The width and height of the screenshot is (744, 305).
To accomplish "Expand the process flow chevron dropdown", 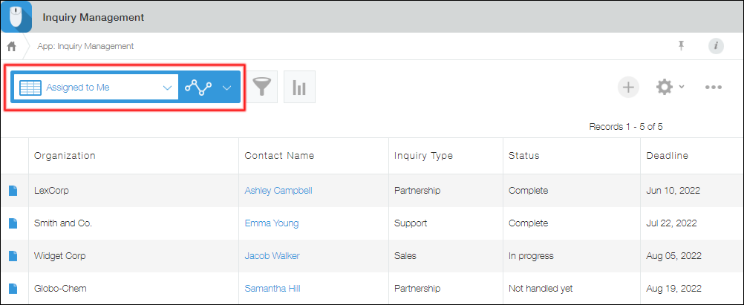I will 227,87.
